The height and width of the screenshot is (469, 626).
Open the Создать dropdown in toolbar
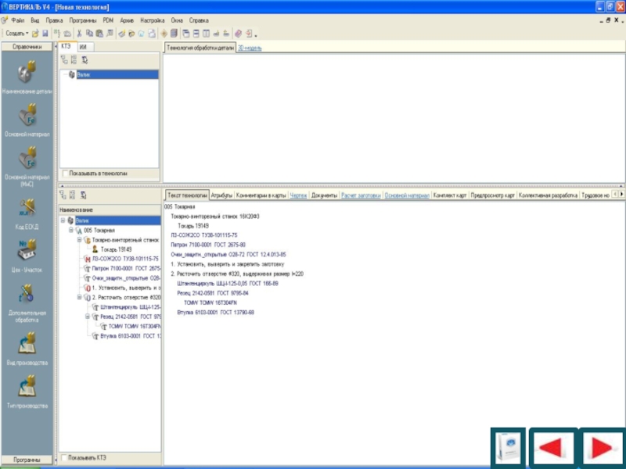[17, 34]
